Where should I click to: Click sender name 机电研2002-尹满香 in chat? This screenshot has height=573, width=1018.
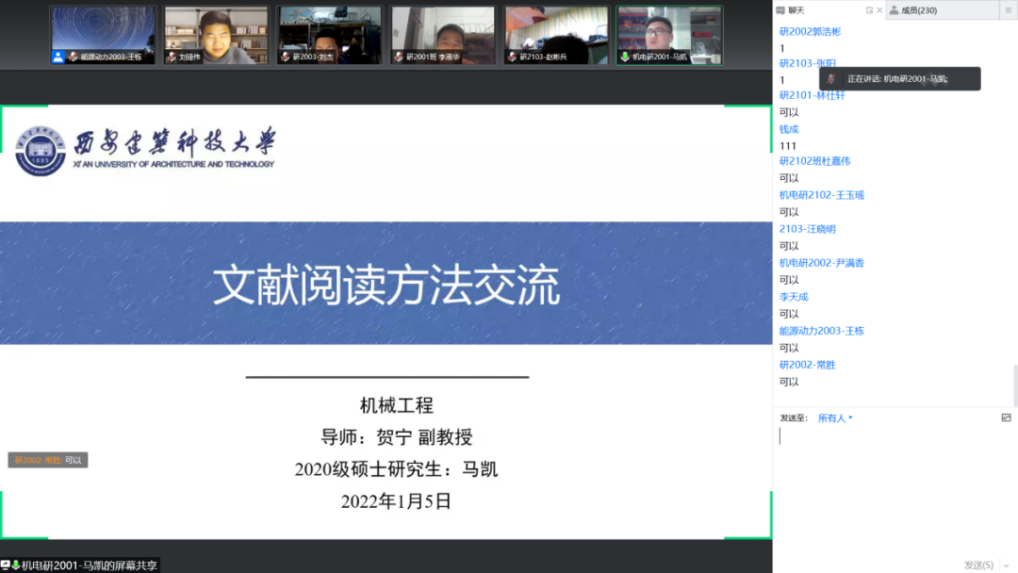tap(821, 263)
